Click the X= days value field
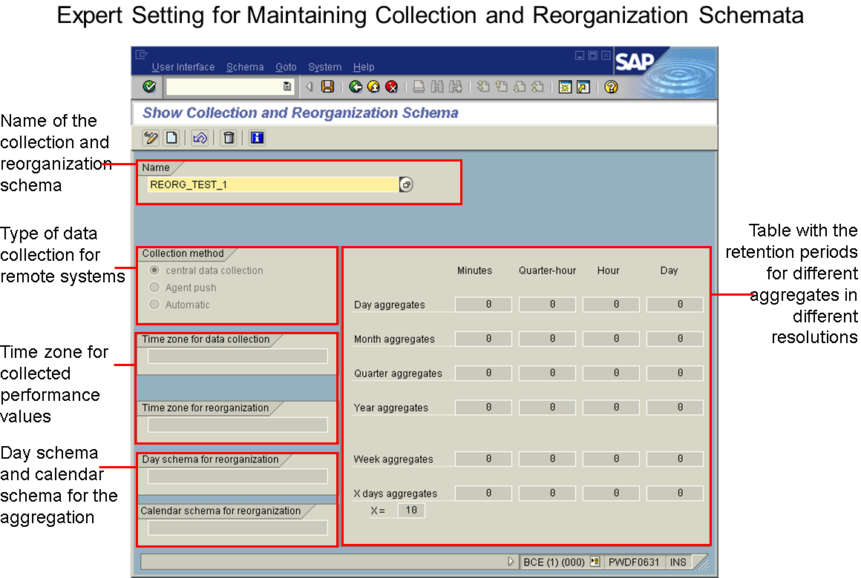 410,511
